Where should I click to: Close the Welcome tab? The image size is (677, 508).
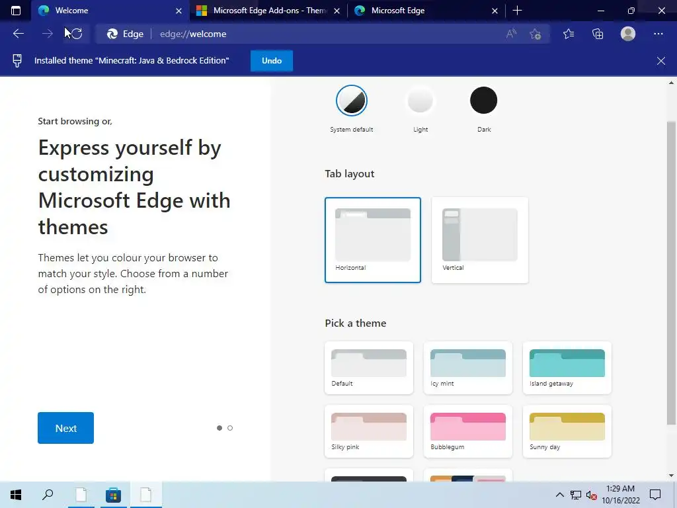tap(179, 11)
